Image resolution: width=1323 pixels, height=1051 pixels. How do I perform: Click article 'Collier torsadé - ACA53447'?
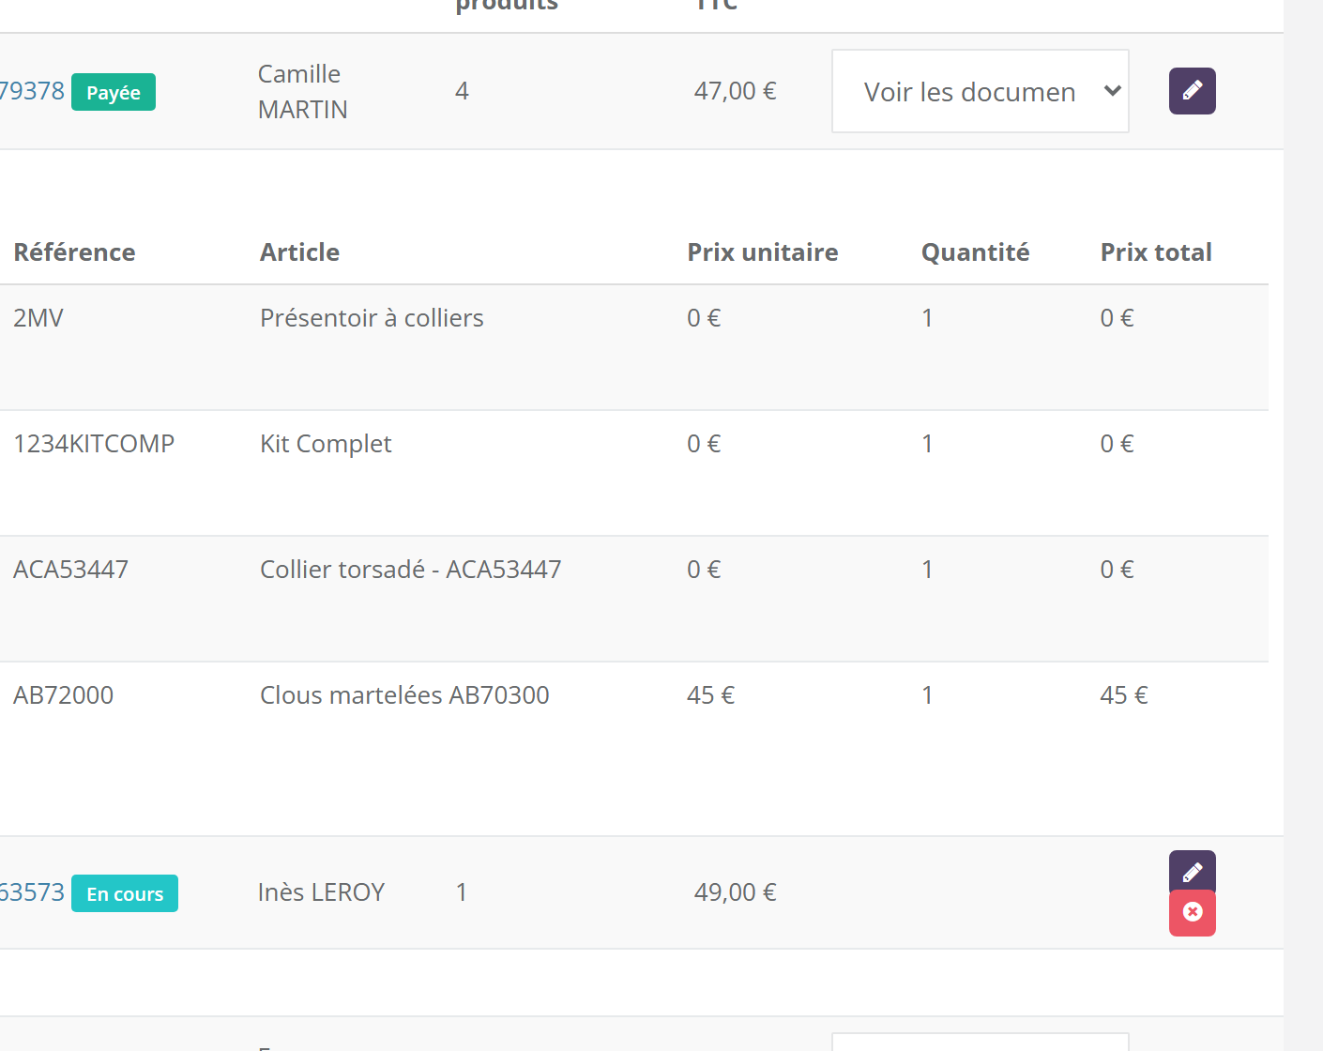point(410,570)
